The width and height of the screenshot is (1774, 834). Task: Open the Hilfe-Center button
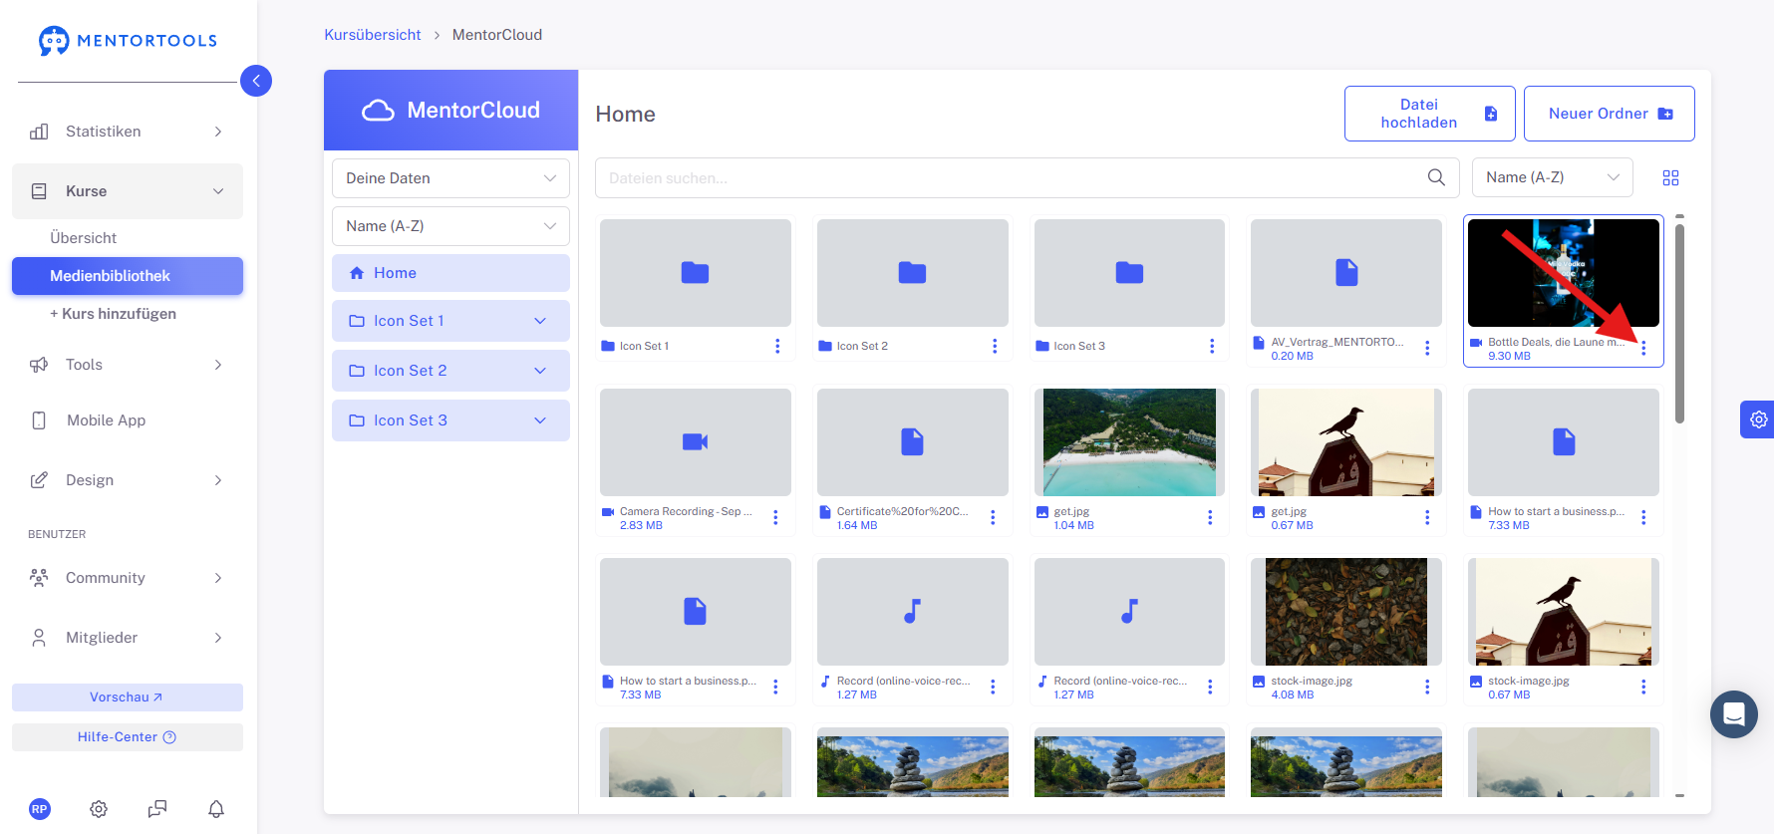[128, 737]
